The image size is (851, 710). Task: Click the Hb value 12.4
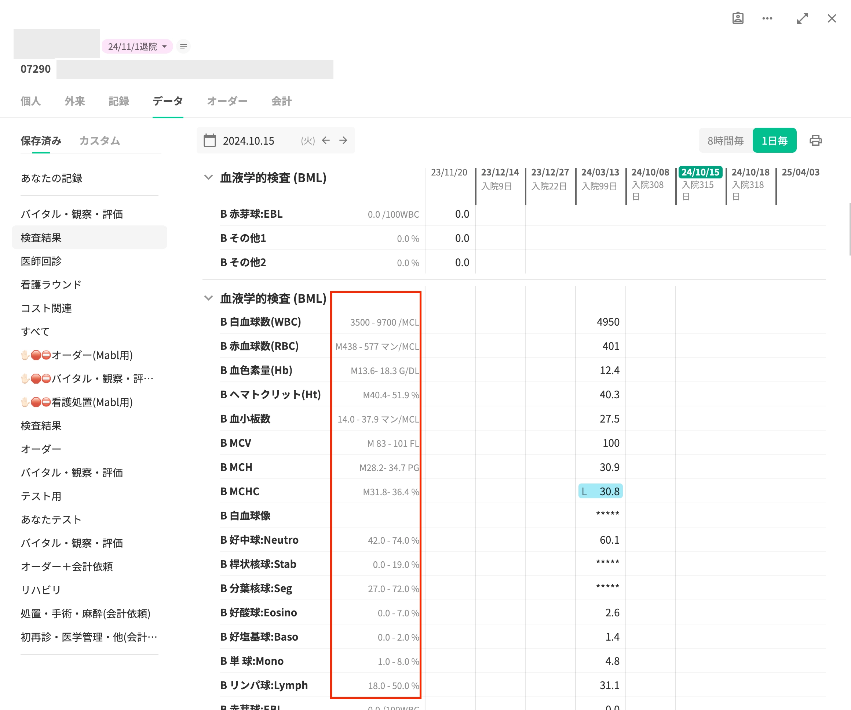click(x=610, y=371)
